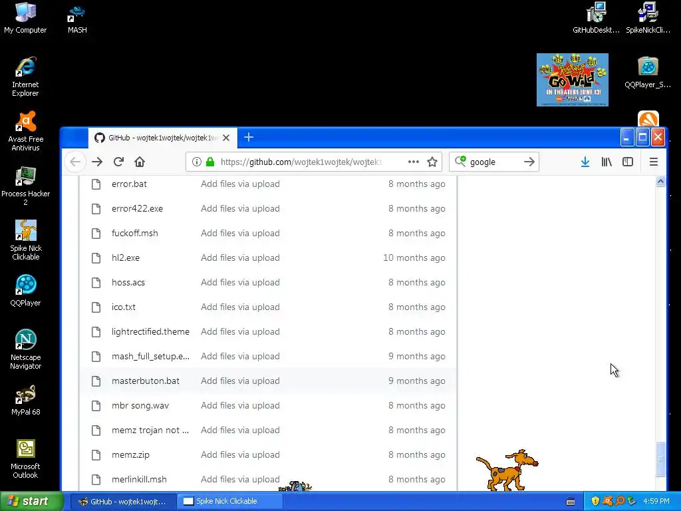Launch QQPlayer desktop shortcut
The image size is (681, 511).
click(x=26, y=291)
